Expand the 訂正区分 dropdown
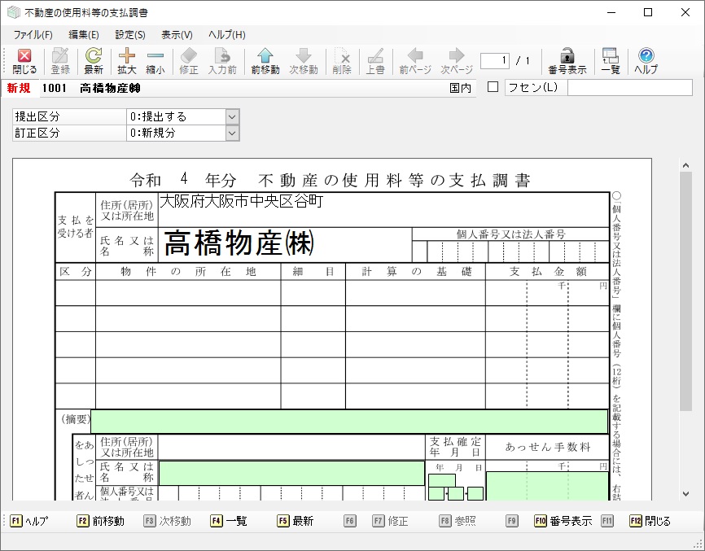Viewport: 705px width, 551px height. click(x=232, y=133)
